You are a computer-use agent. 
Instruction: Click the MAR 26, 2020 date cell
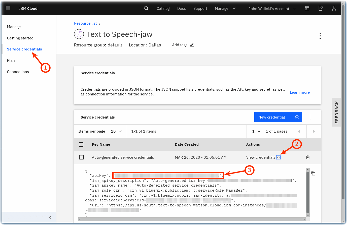[201, 157]
